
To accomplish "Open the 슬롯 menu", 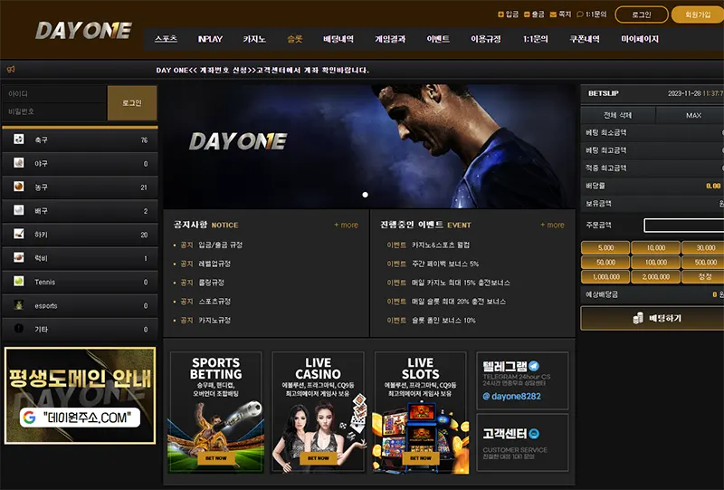I will point(295,39).
